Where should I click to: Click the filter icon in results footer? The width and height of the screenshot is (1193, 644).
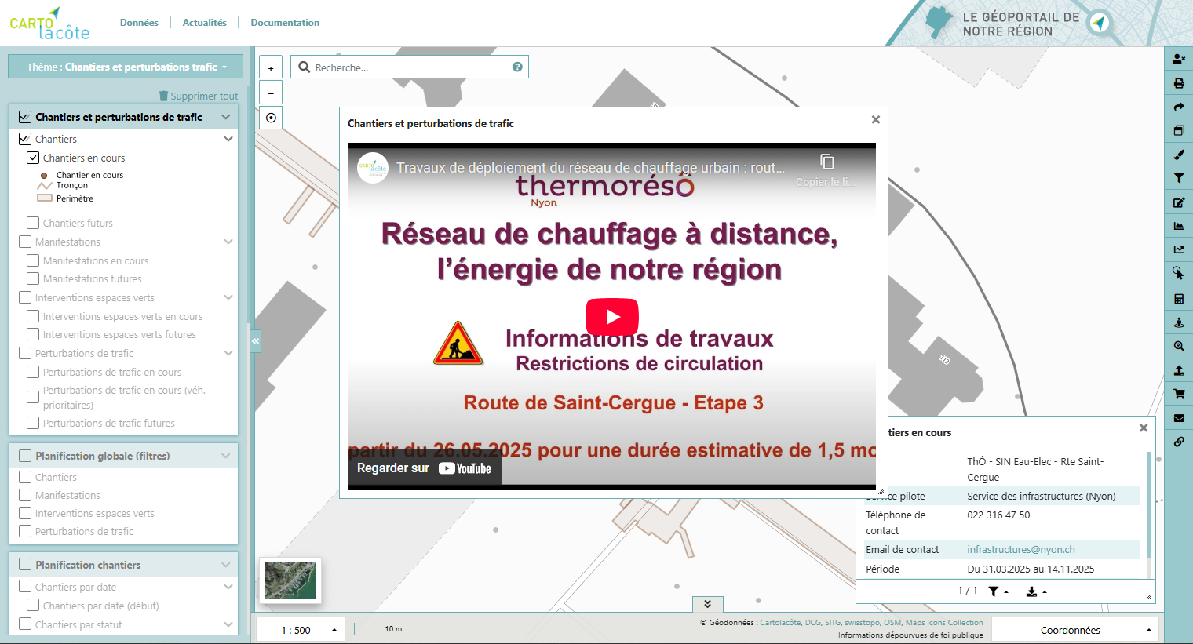pyautogui.click(x=998, y=591)
